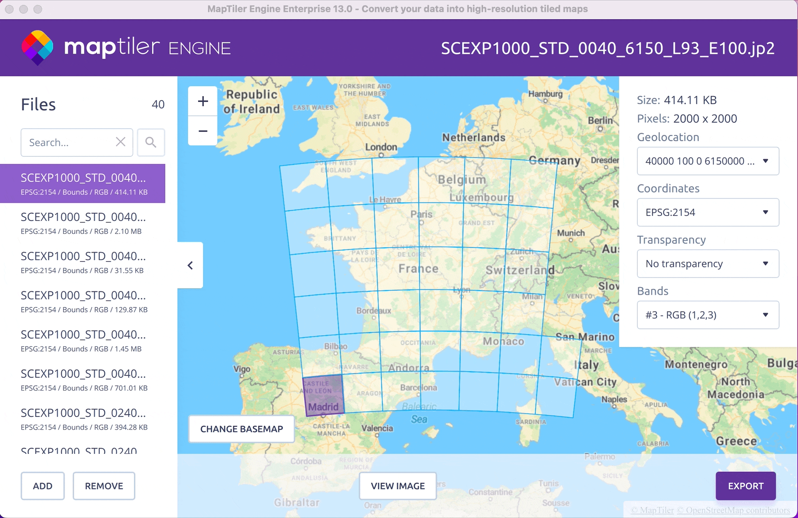Click the EXPORT button
The height and width of the screenshot is (518, 798).
tap(745, 486)
